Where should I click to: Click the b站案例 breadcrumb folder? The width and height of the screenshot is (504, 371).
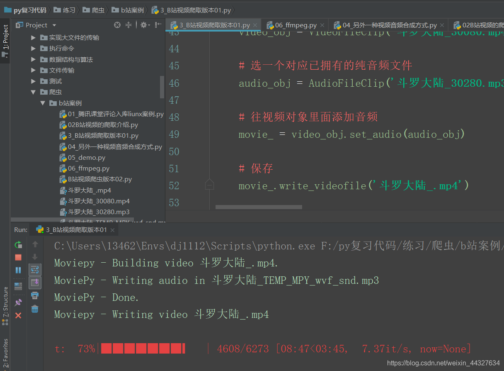coord(127,10)
